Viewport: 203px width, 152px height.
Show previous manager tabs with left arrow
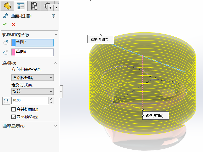pyautogui.click(x=50, y=7)
